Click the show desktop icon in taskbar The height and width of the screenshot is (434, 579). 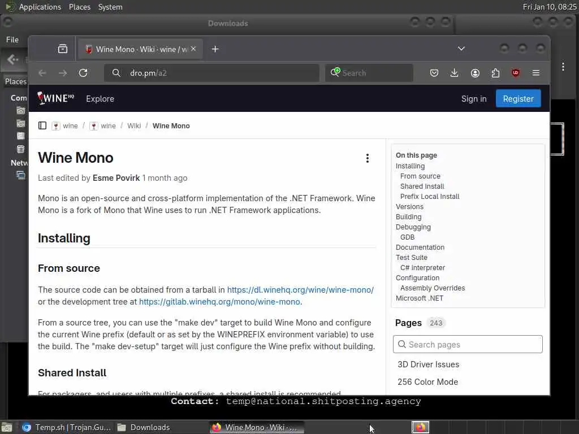[x=7, y=428]
